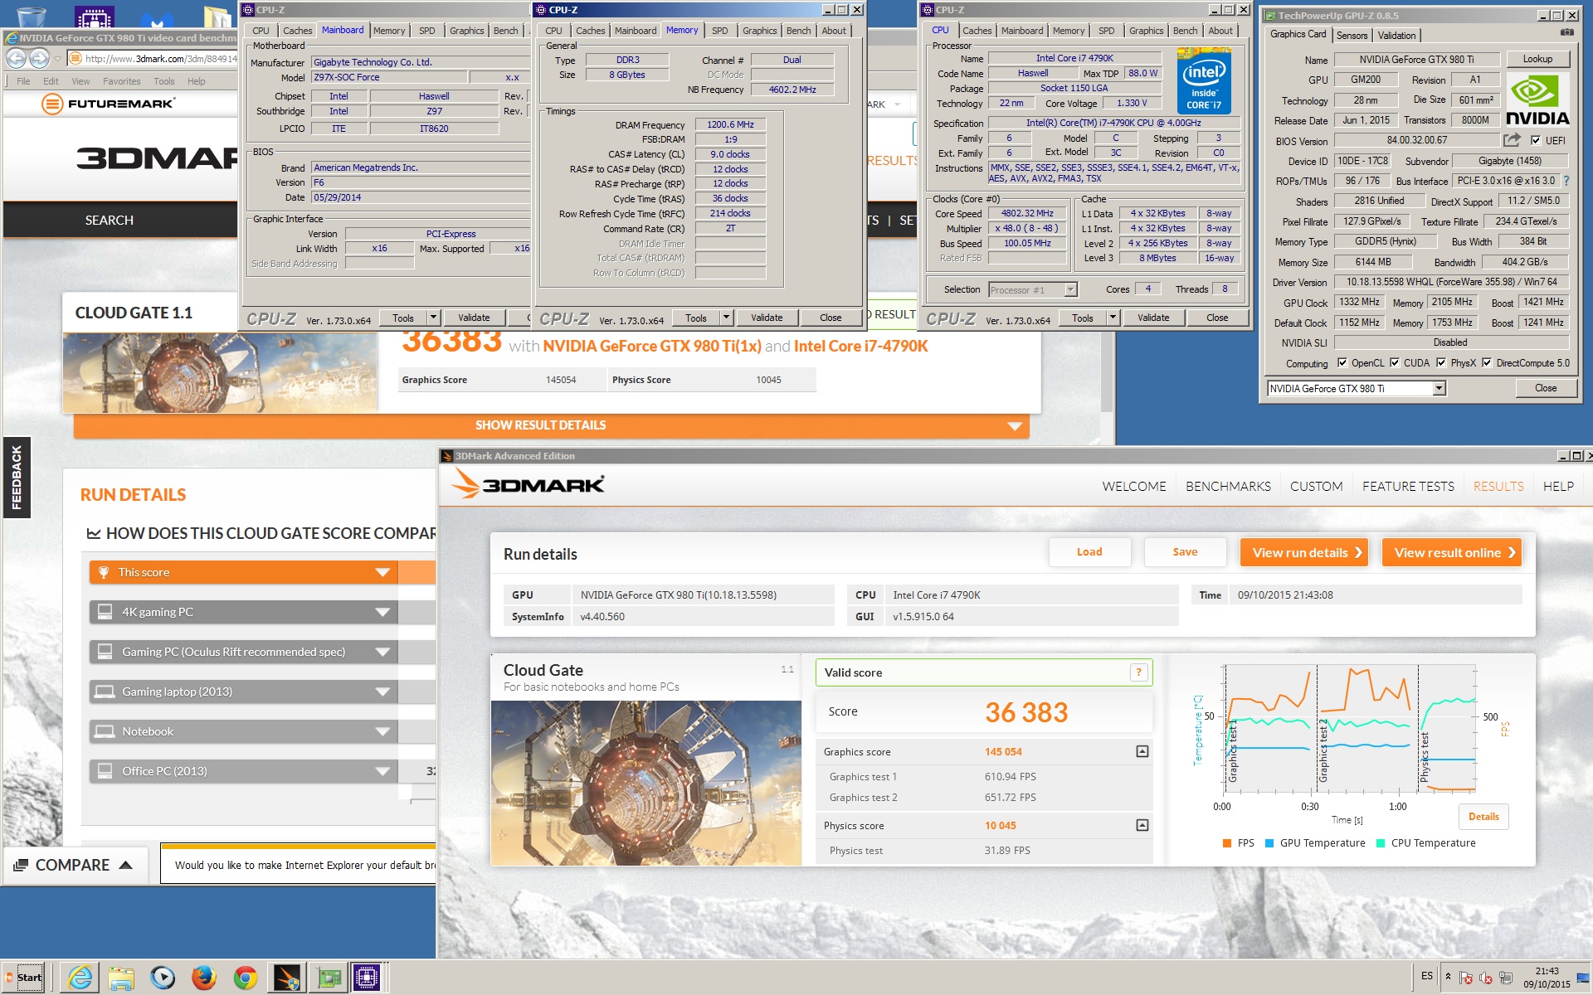This screenshot has height=995, width=1593.
Task: Click the Futuremark logo on the webpage
Action: tap(109, 104)
